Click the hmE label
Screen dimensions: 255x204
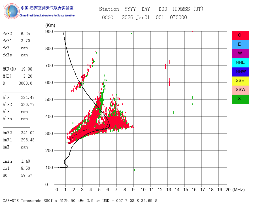point(6,147)
